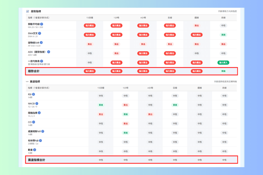Open 查看計算方式 link in trend table header

[41, 17]
